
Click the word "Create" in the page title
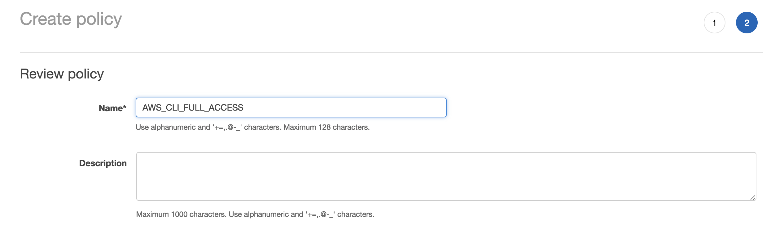(46, 19)
